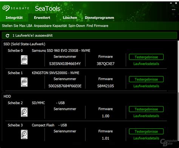
Task: Click the SD/MMC - USB drive name
Action: pyautogui.click(x=48, y=103)
